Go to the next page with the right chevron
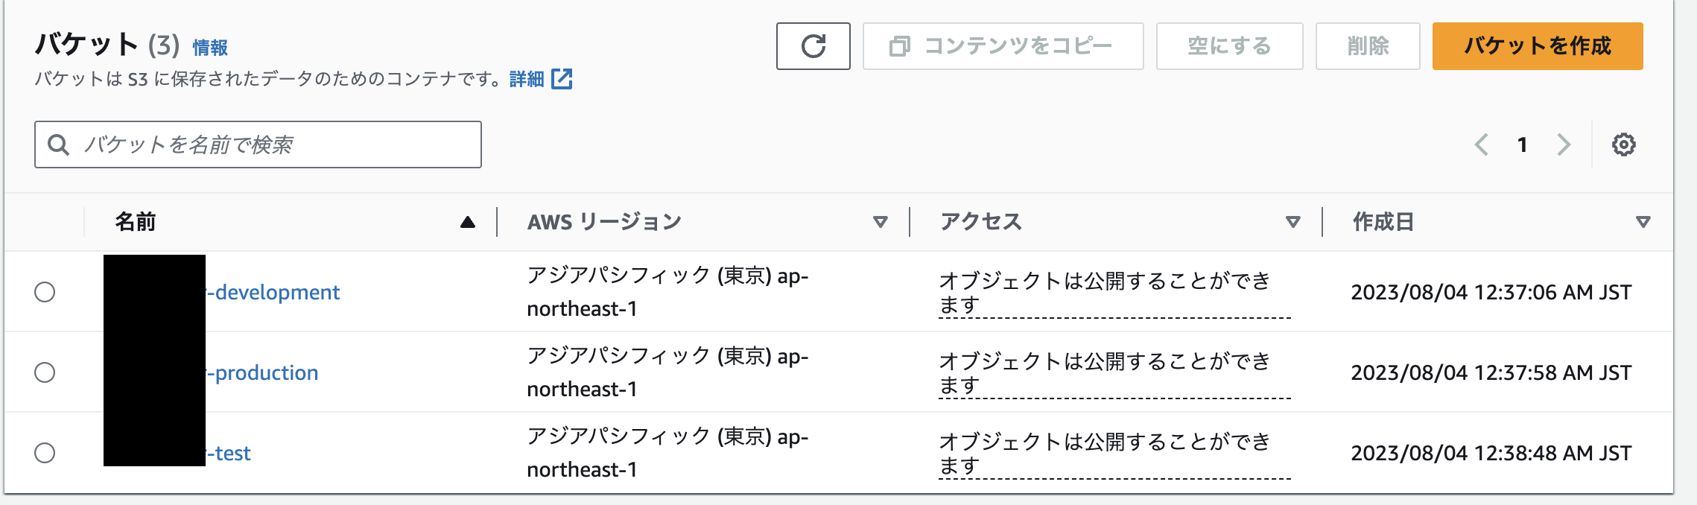The width and height of the screenshot is (1697, 505). 1564,144
